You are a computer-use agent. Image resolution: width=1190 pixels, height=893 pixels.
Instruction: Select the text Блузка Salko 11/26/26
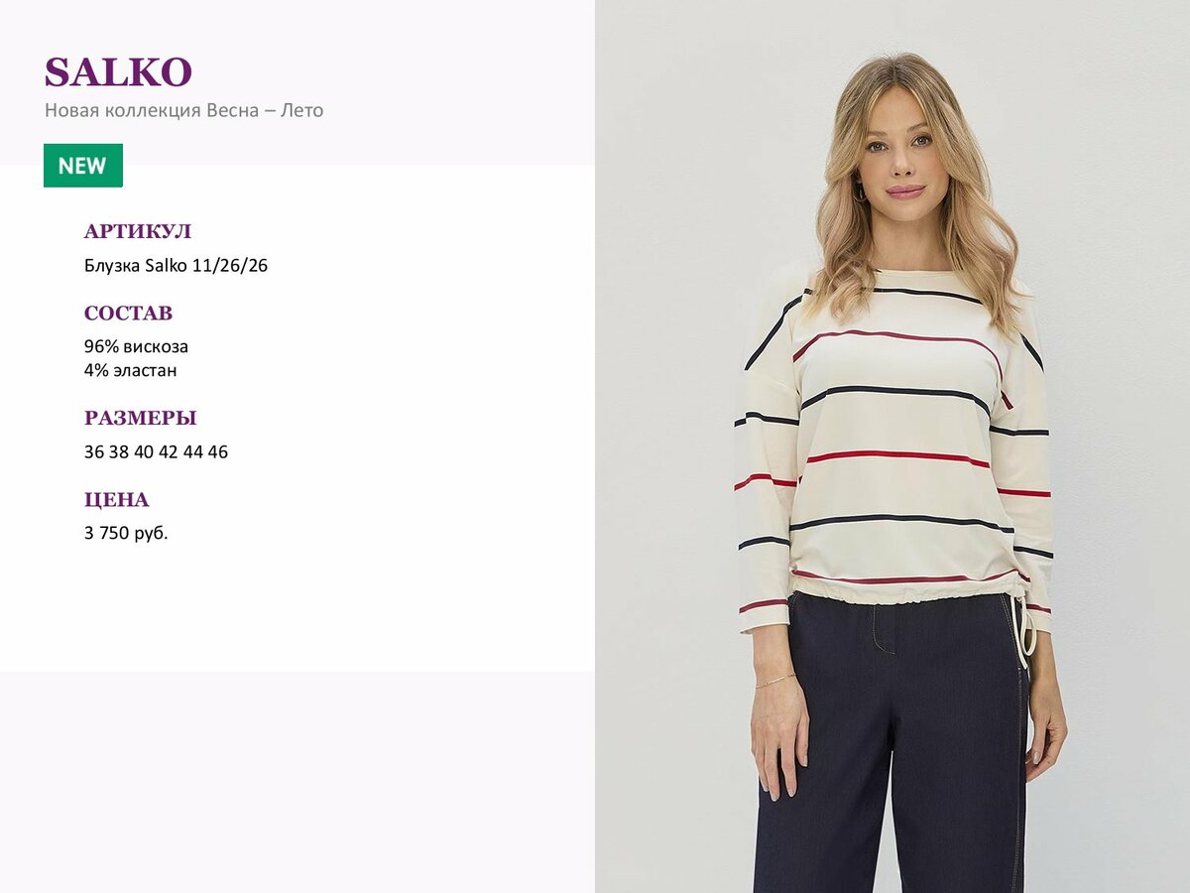click(177, 266)
